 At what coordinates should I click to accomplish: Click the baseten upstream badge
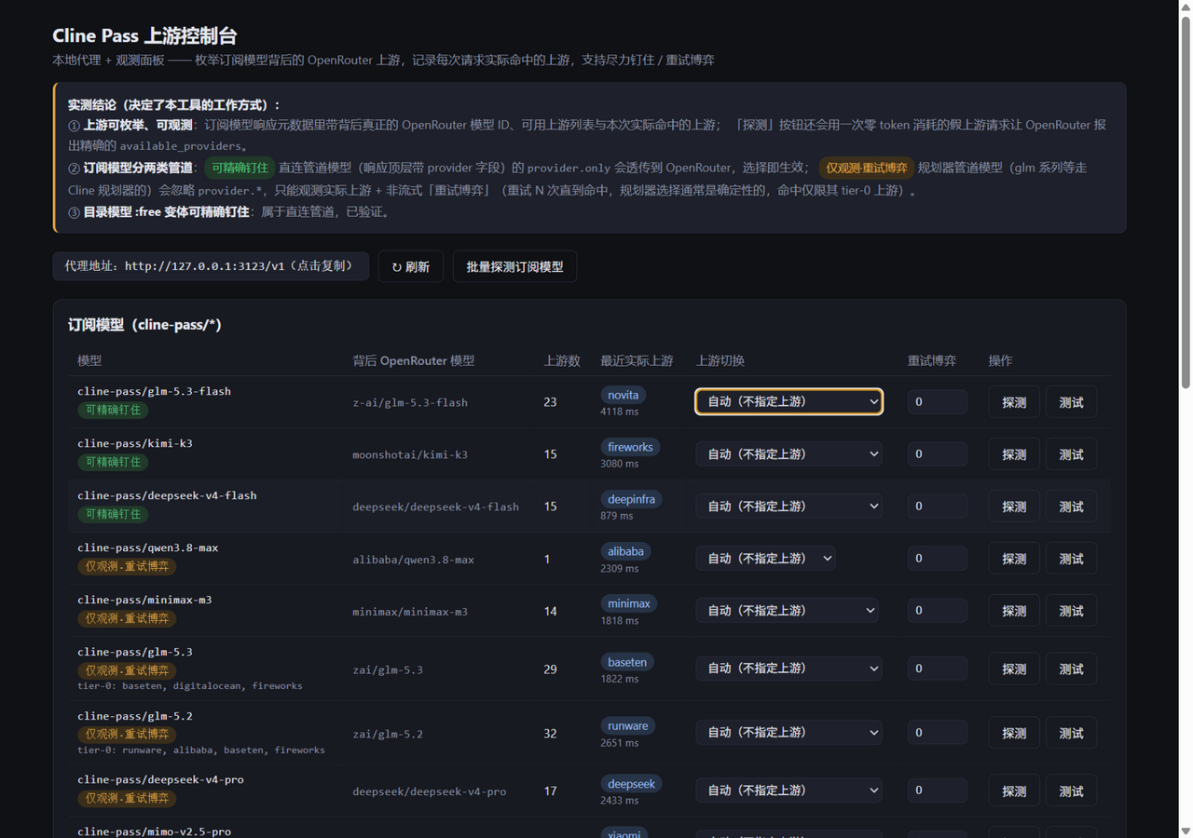click(x=627, y=662)
